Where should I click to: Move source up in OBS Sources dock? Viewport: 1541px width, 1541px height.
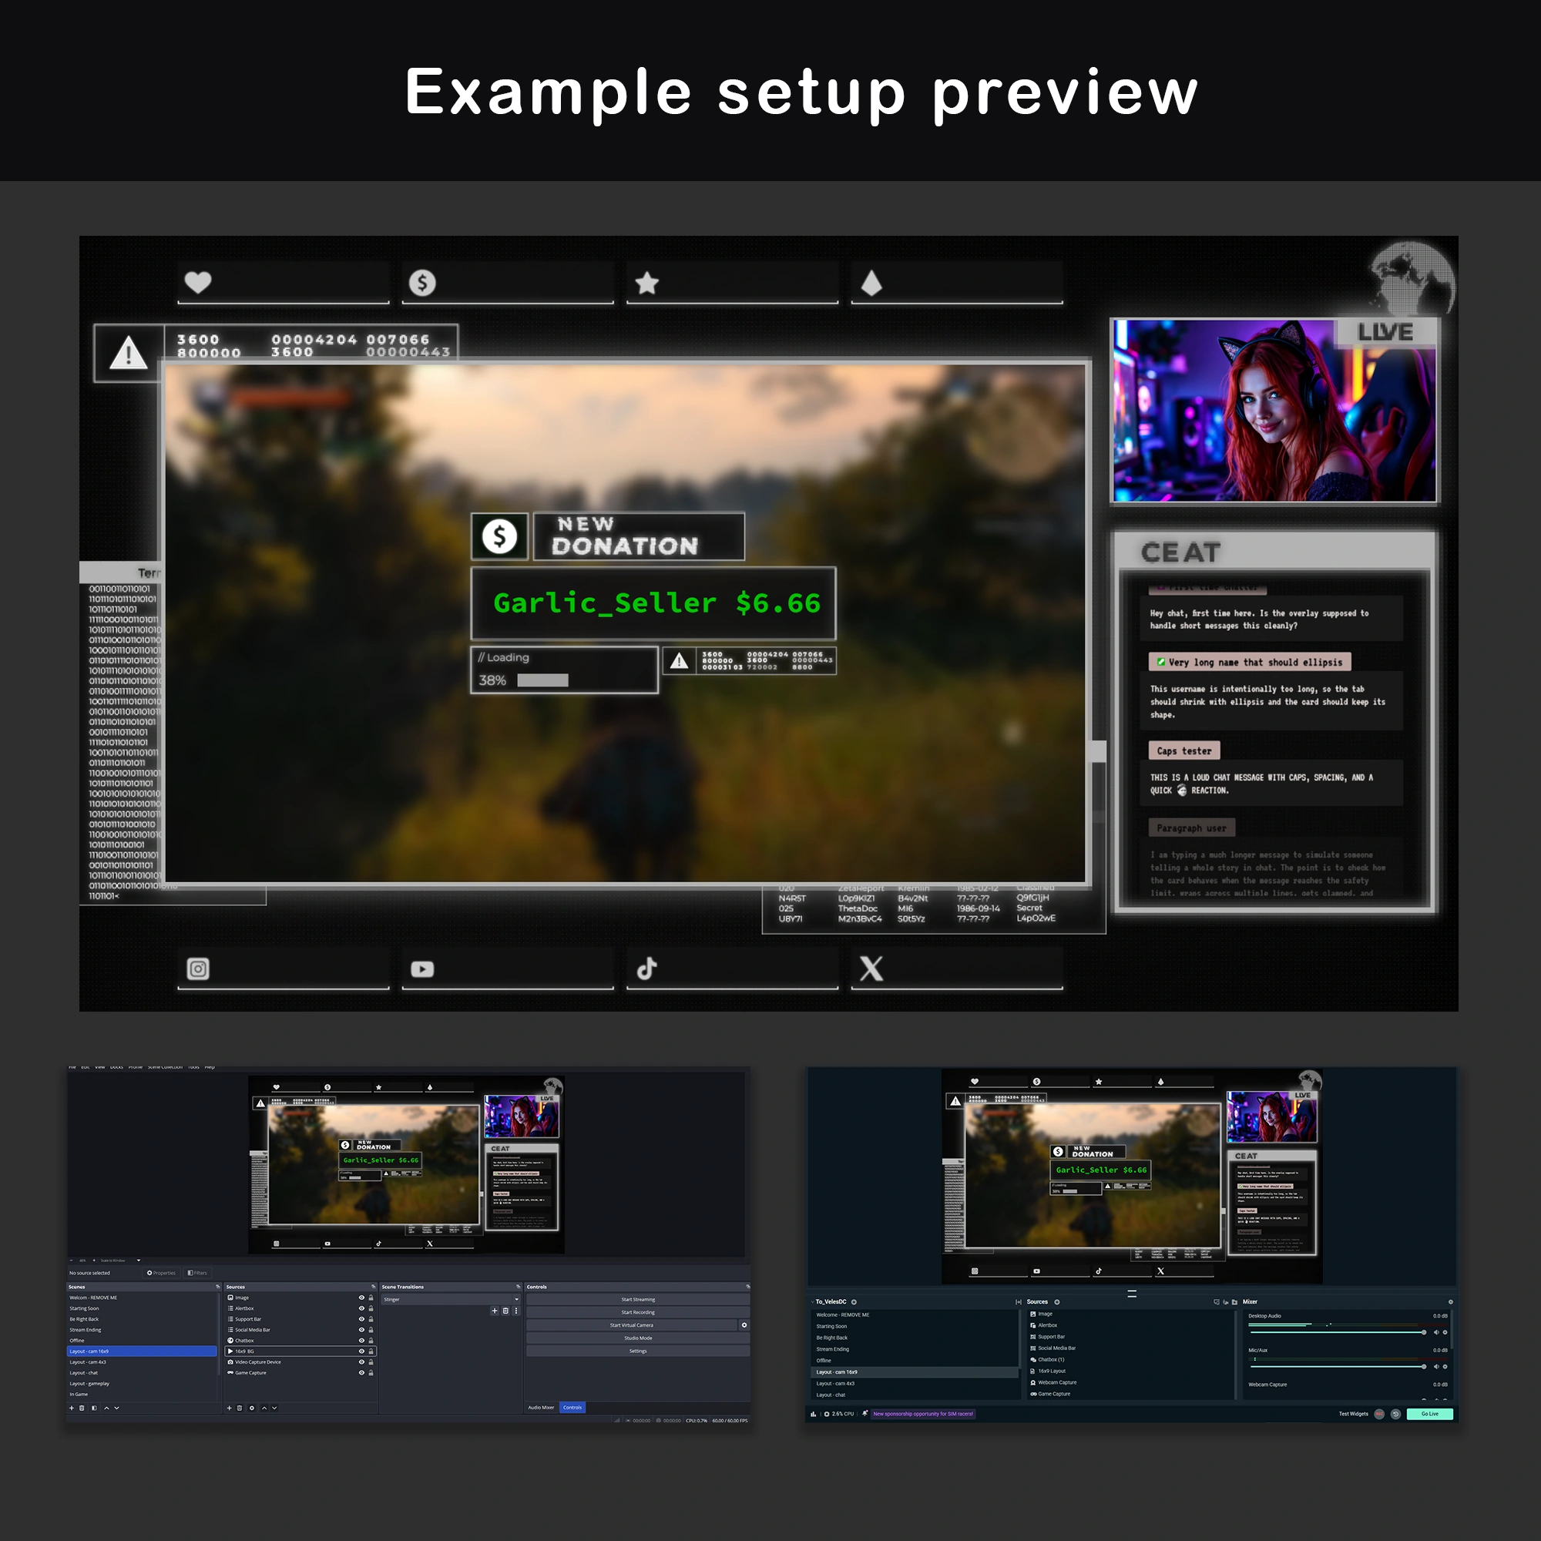click(264, 1408)
